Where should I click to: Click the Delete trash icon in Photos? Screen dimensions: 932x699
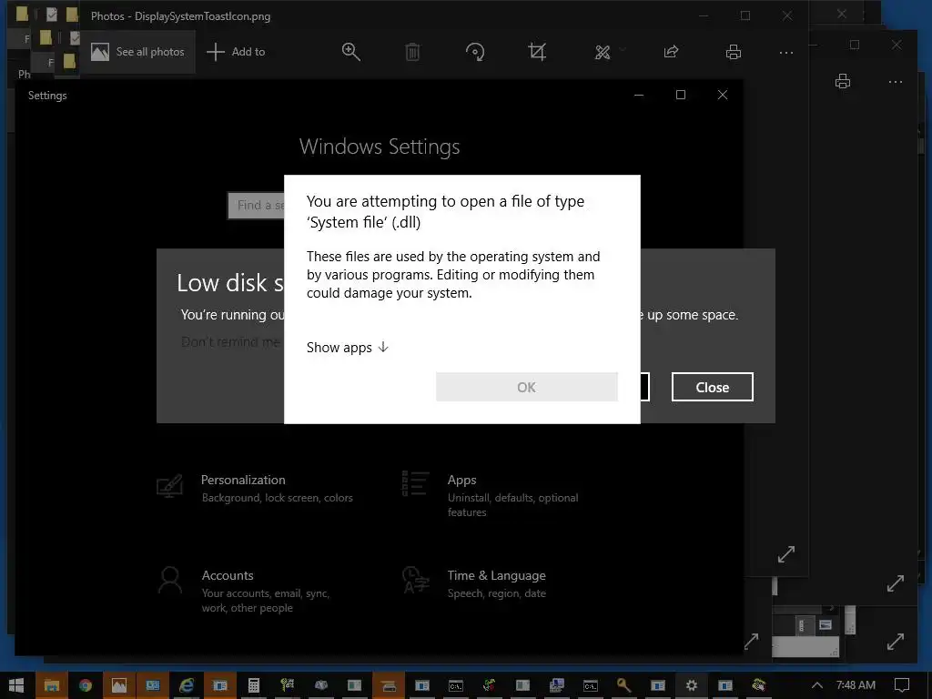(412, 52)
